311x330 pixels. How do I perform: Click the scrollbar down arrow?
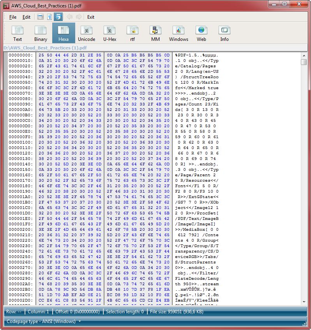pos(304,302)
